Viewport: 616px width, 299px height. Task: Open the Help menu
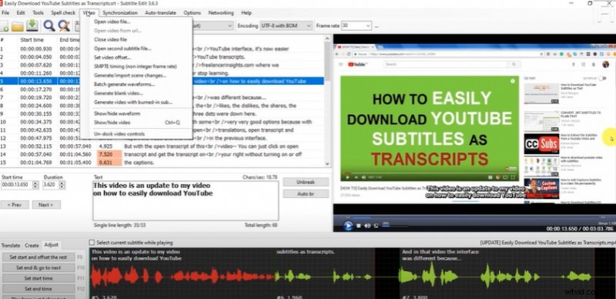(x=246, y=12)
